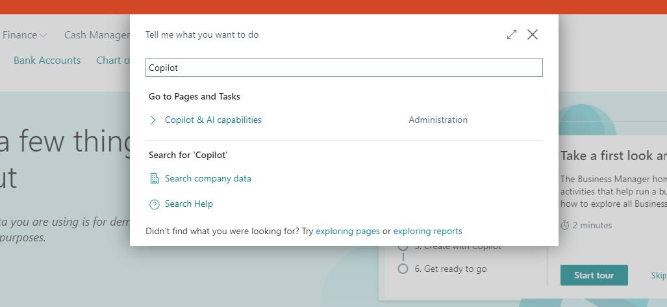Go to Bank Accounts

(x=47, y=60)
